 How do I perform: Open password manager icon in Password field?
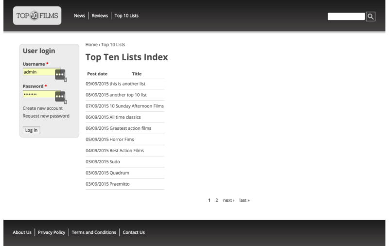click(x=60, y=96)
